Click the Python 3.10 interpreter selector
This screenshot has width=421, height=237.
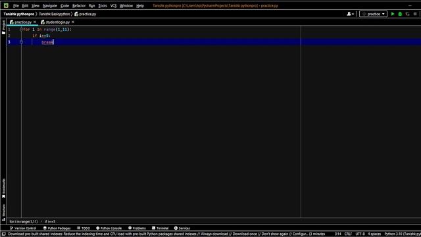tap(403, 234)
